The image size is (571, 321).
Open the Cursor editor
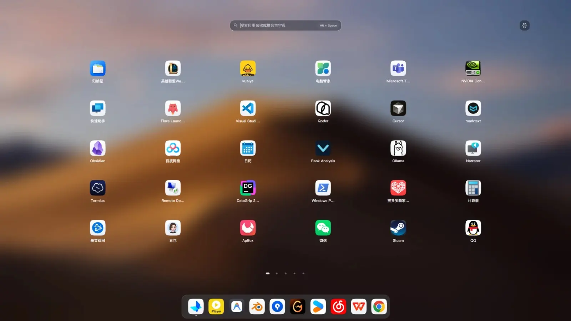(x=398, y=108)
